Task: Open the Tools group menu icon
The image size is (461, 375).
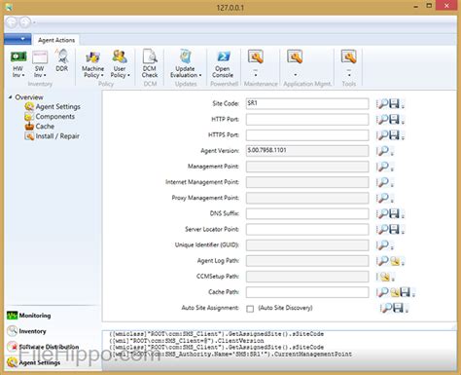Action: tap(349, 56)
